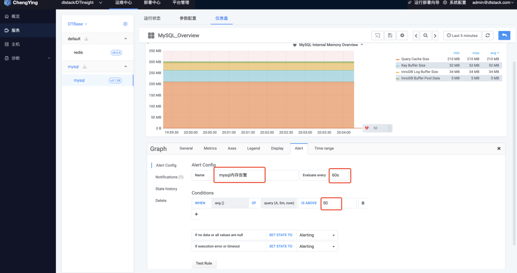Delete condition with trash icon
517x273 pixels.
363,203
